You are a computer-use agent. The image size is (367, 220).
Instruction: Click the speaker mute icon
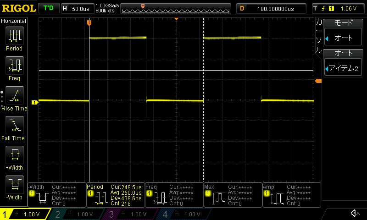coord(355,214)
